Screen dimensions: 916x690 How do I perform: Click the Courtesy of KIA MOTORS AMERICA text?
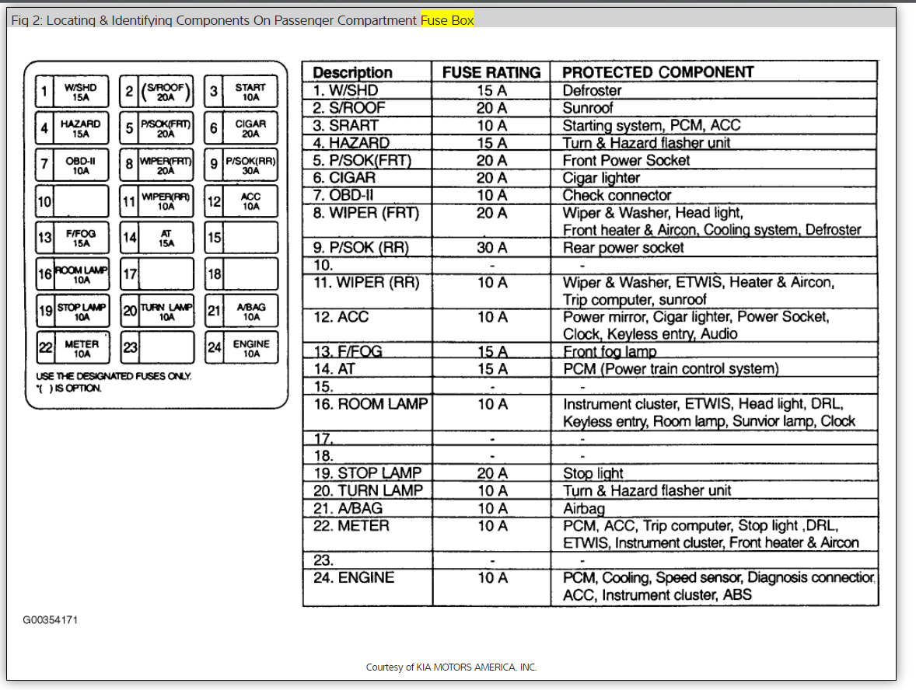coord(451,667)
